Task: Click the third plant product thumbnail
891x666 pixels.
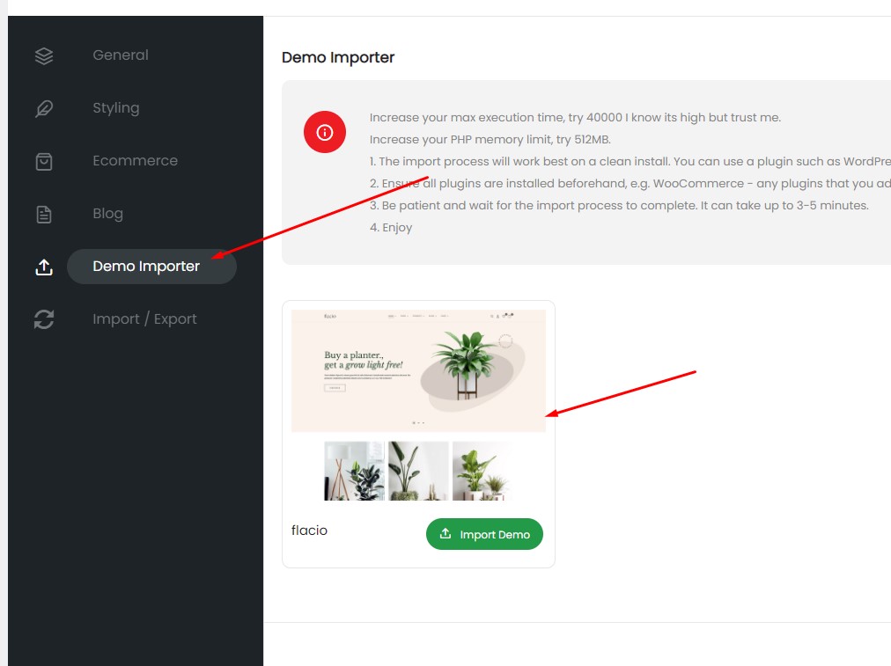Action: tap(482, 471)
